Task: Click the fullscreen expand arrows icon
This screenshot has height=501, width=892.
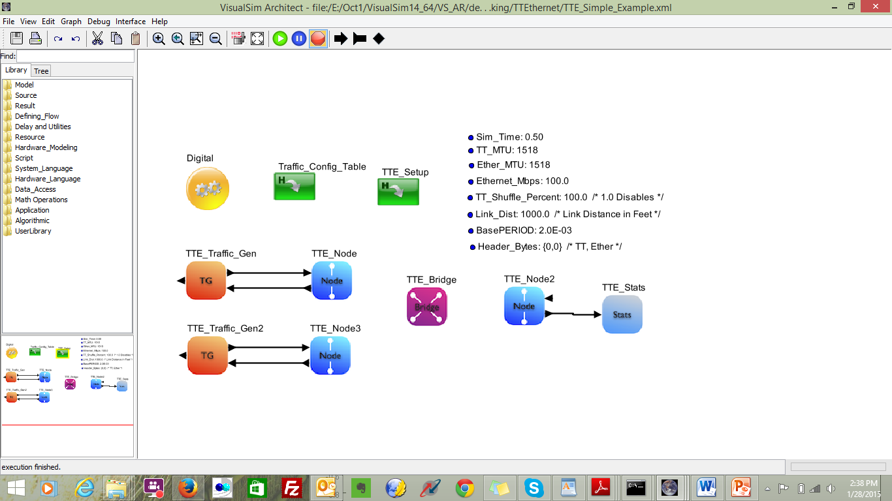Action: click(257, 38)
